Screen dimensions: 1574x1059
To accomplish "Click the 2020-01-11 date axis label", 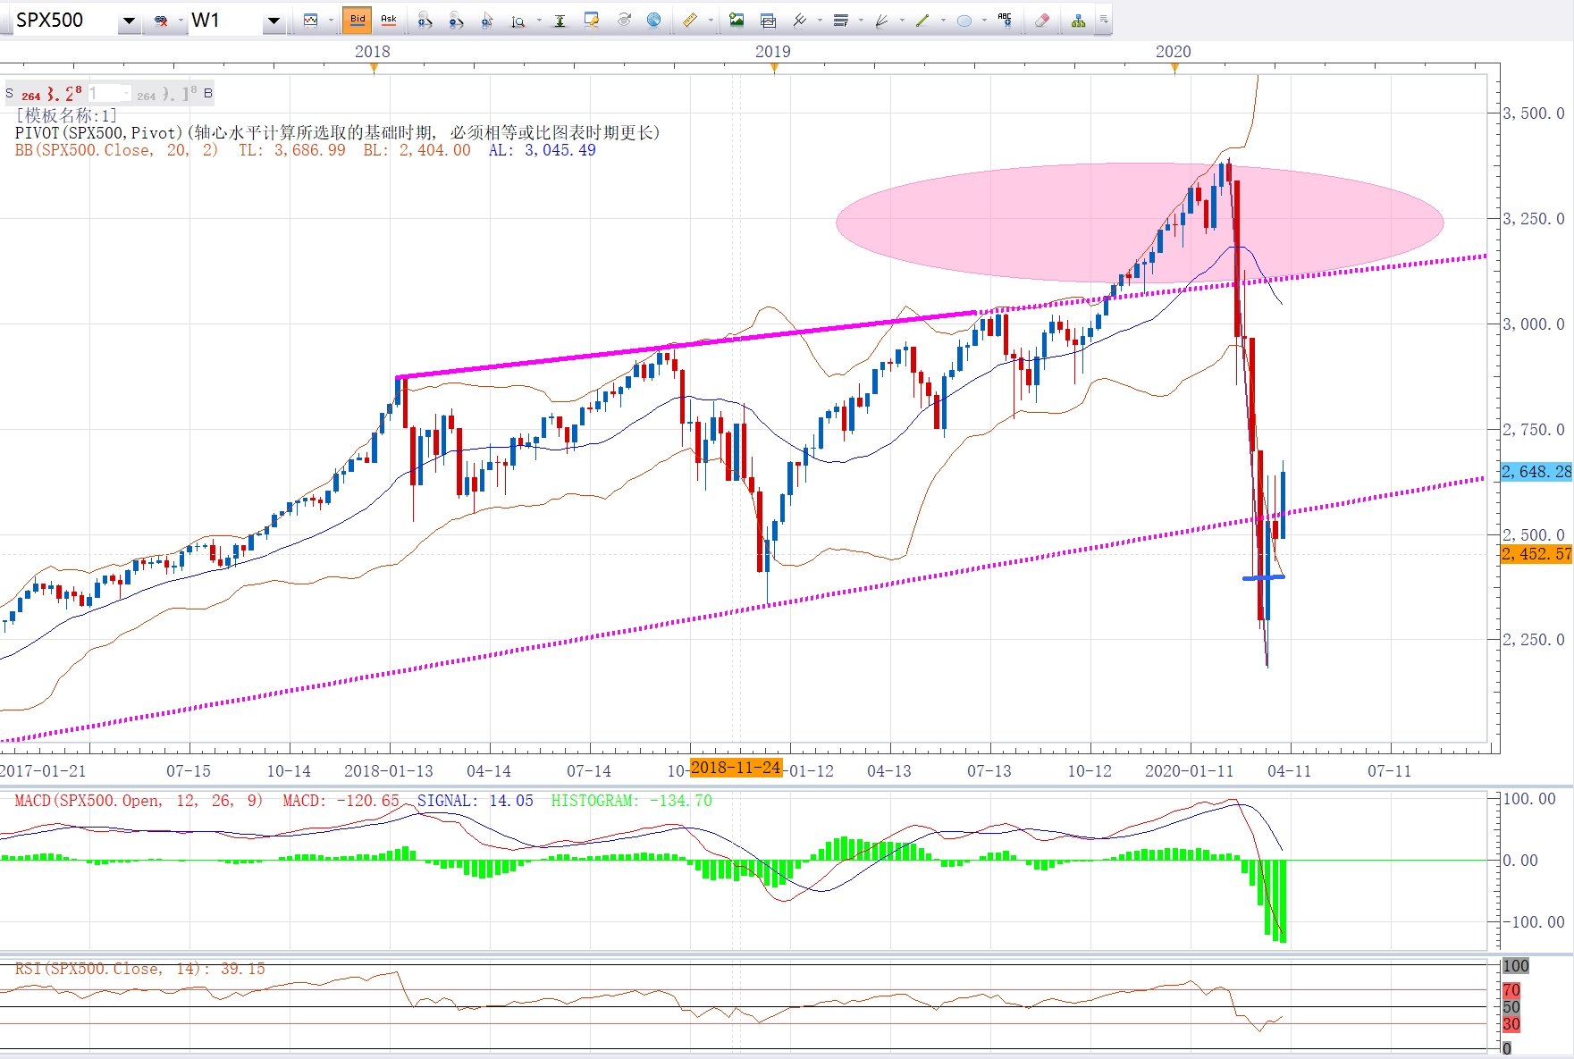I will click(x=1189, y=771).
